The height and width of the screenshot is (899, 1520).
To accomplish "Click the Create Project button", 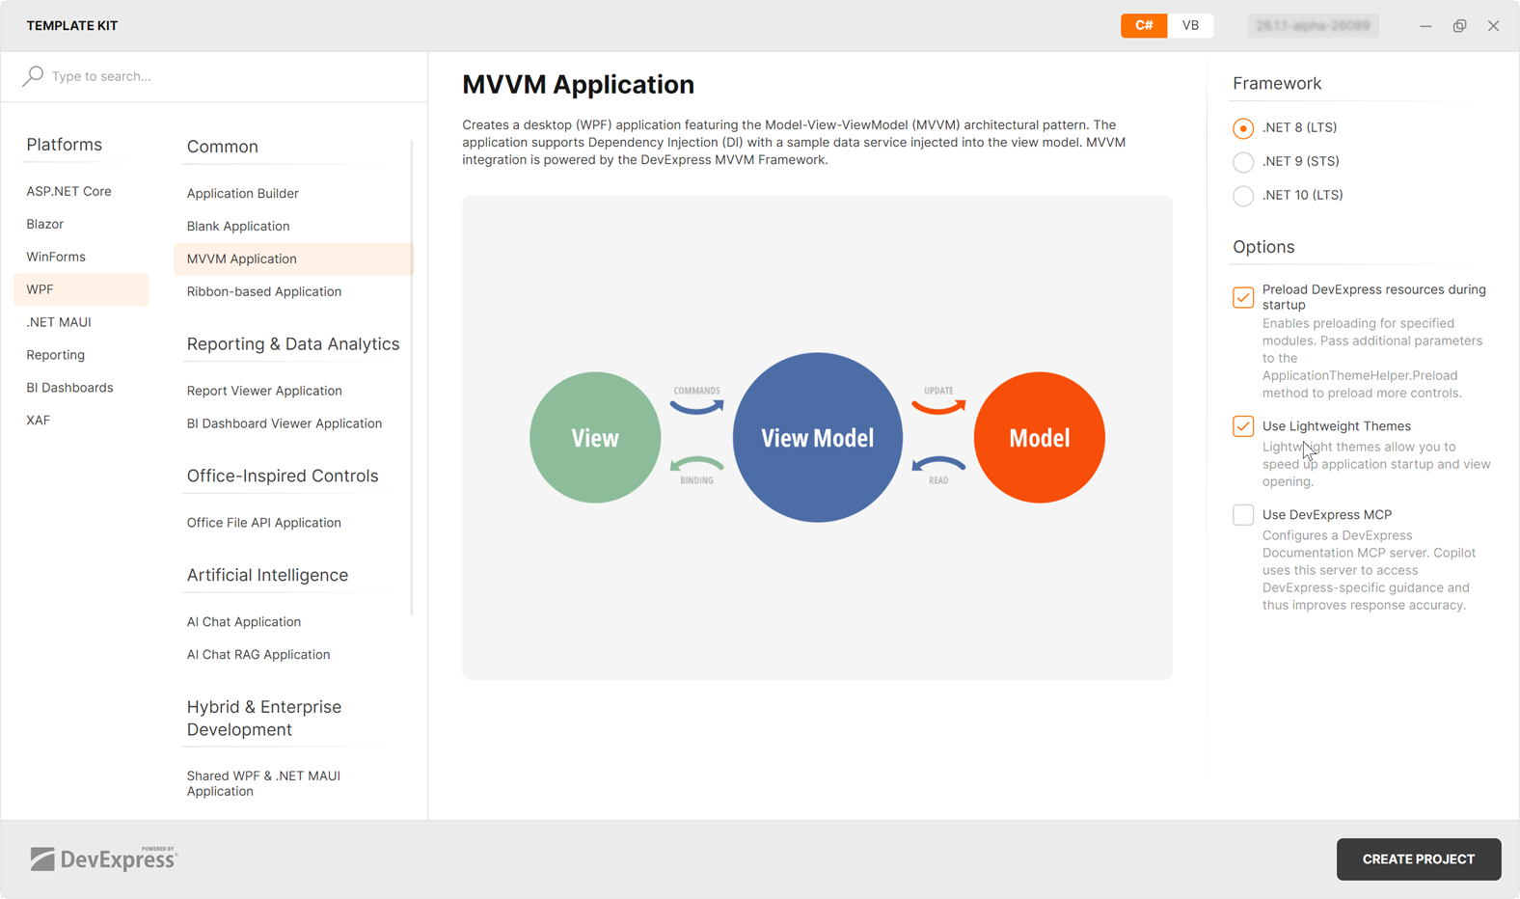I will 1419,859.
